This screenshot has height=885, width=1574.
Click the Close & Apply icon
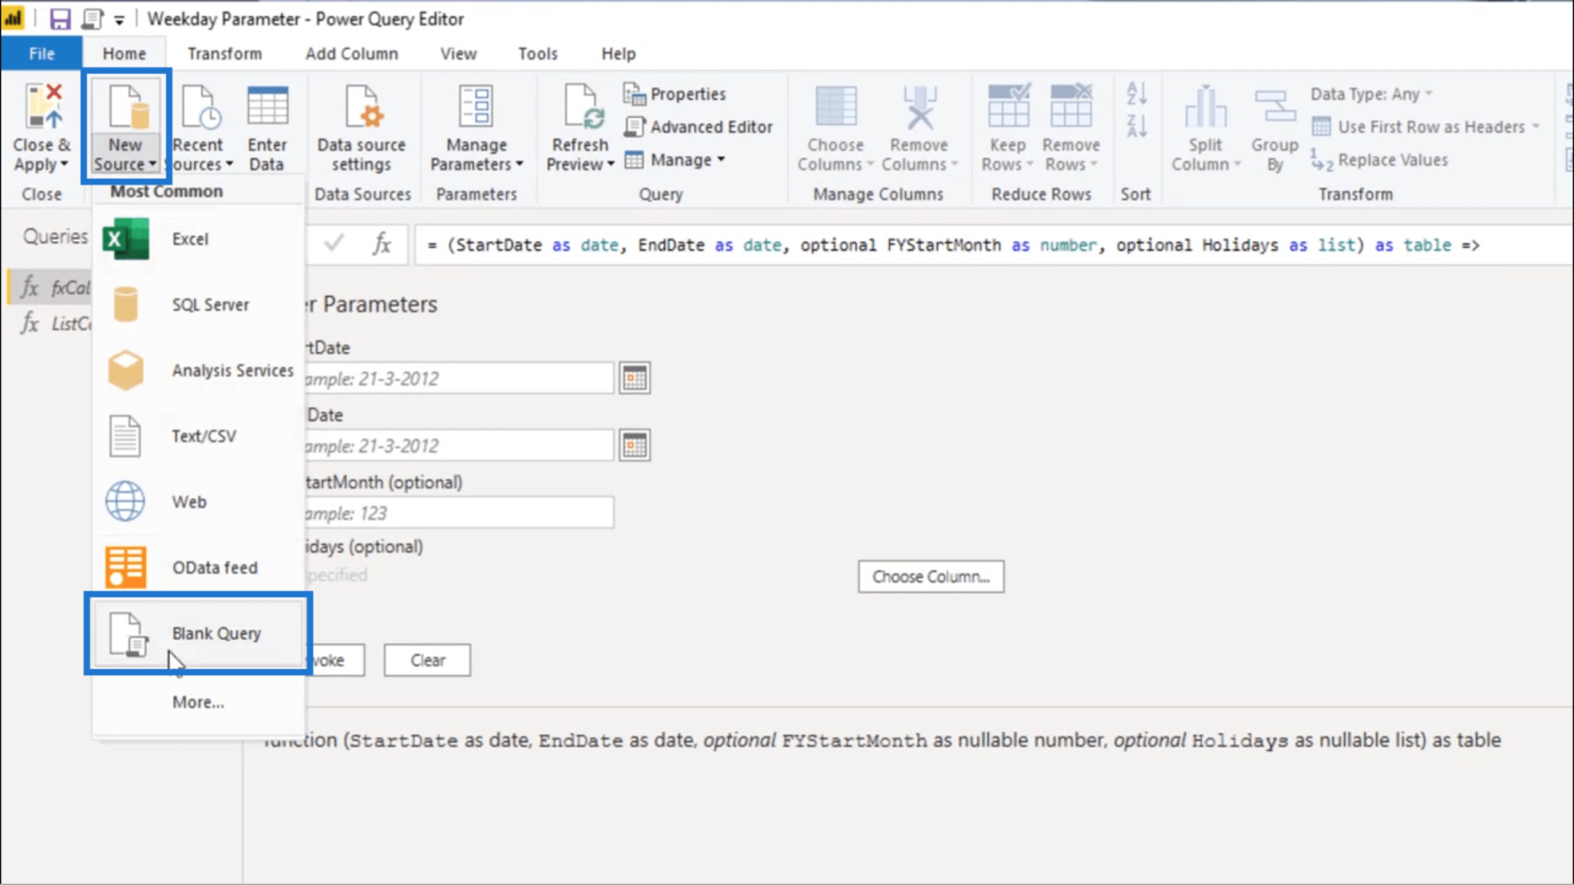42,107
